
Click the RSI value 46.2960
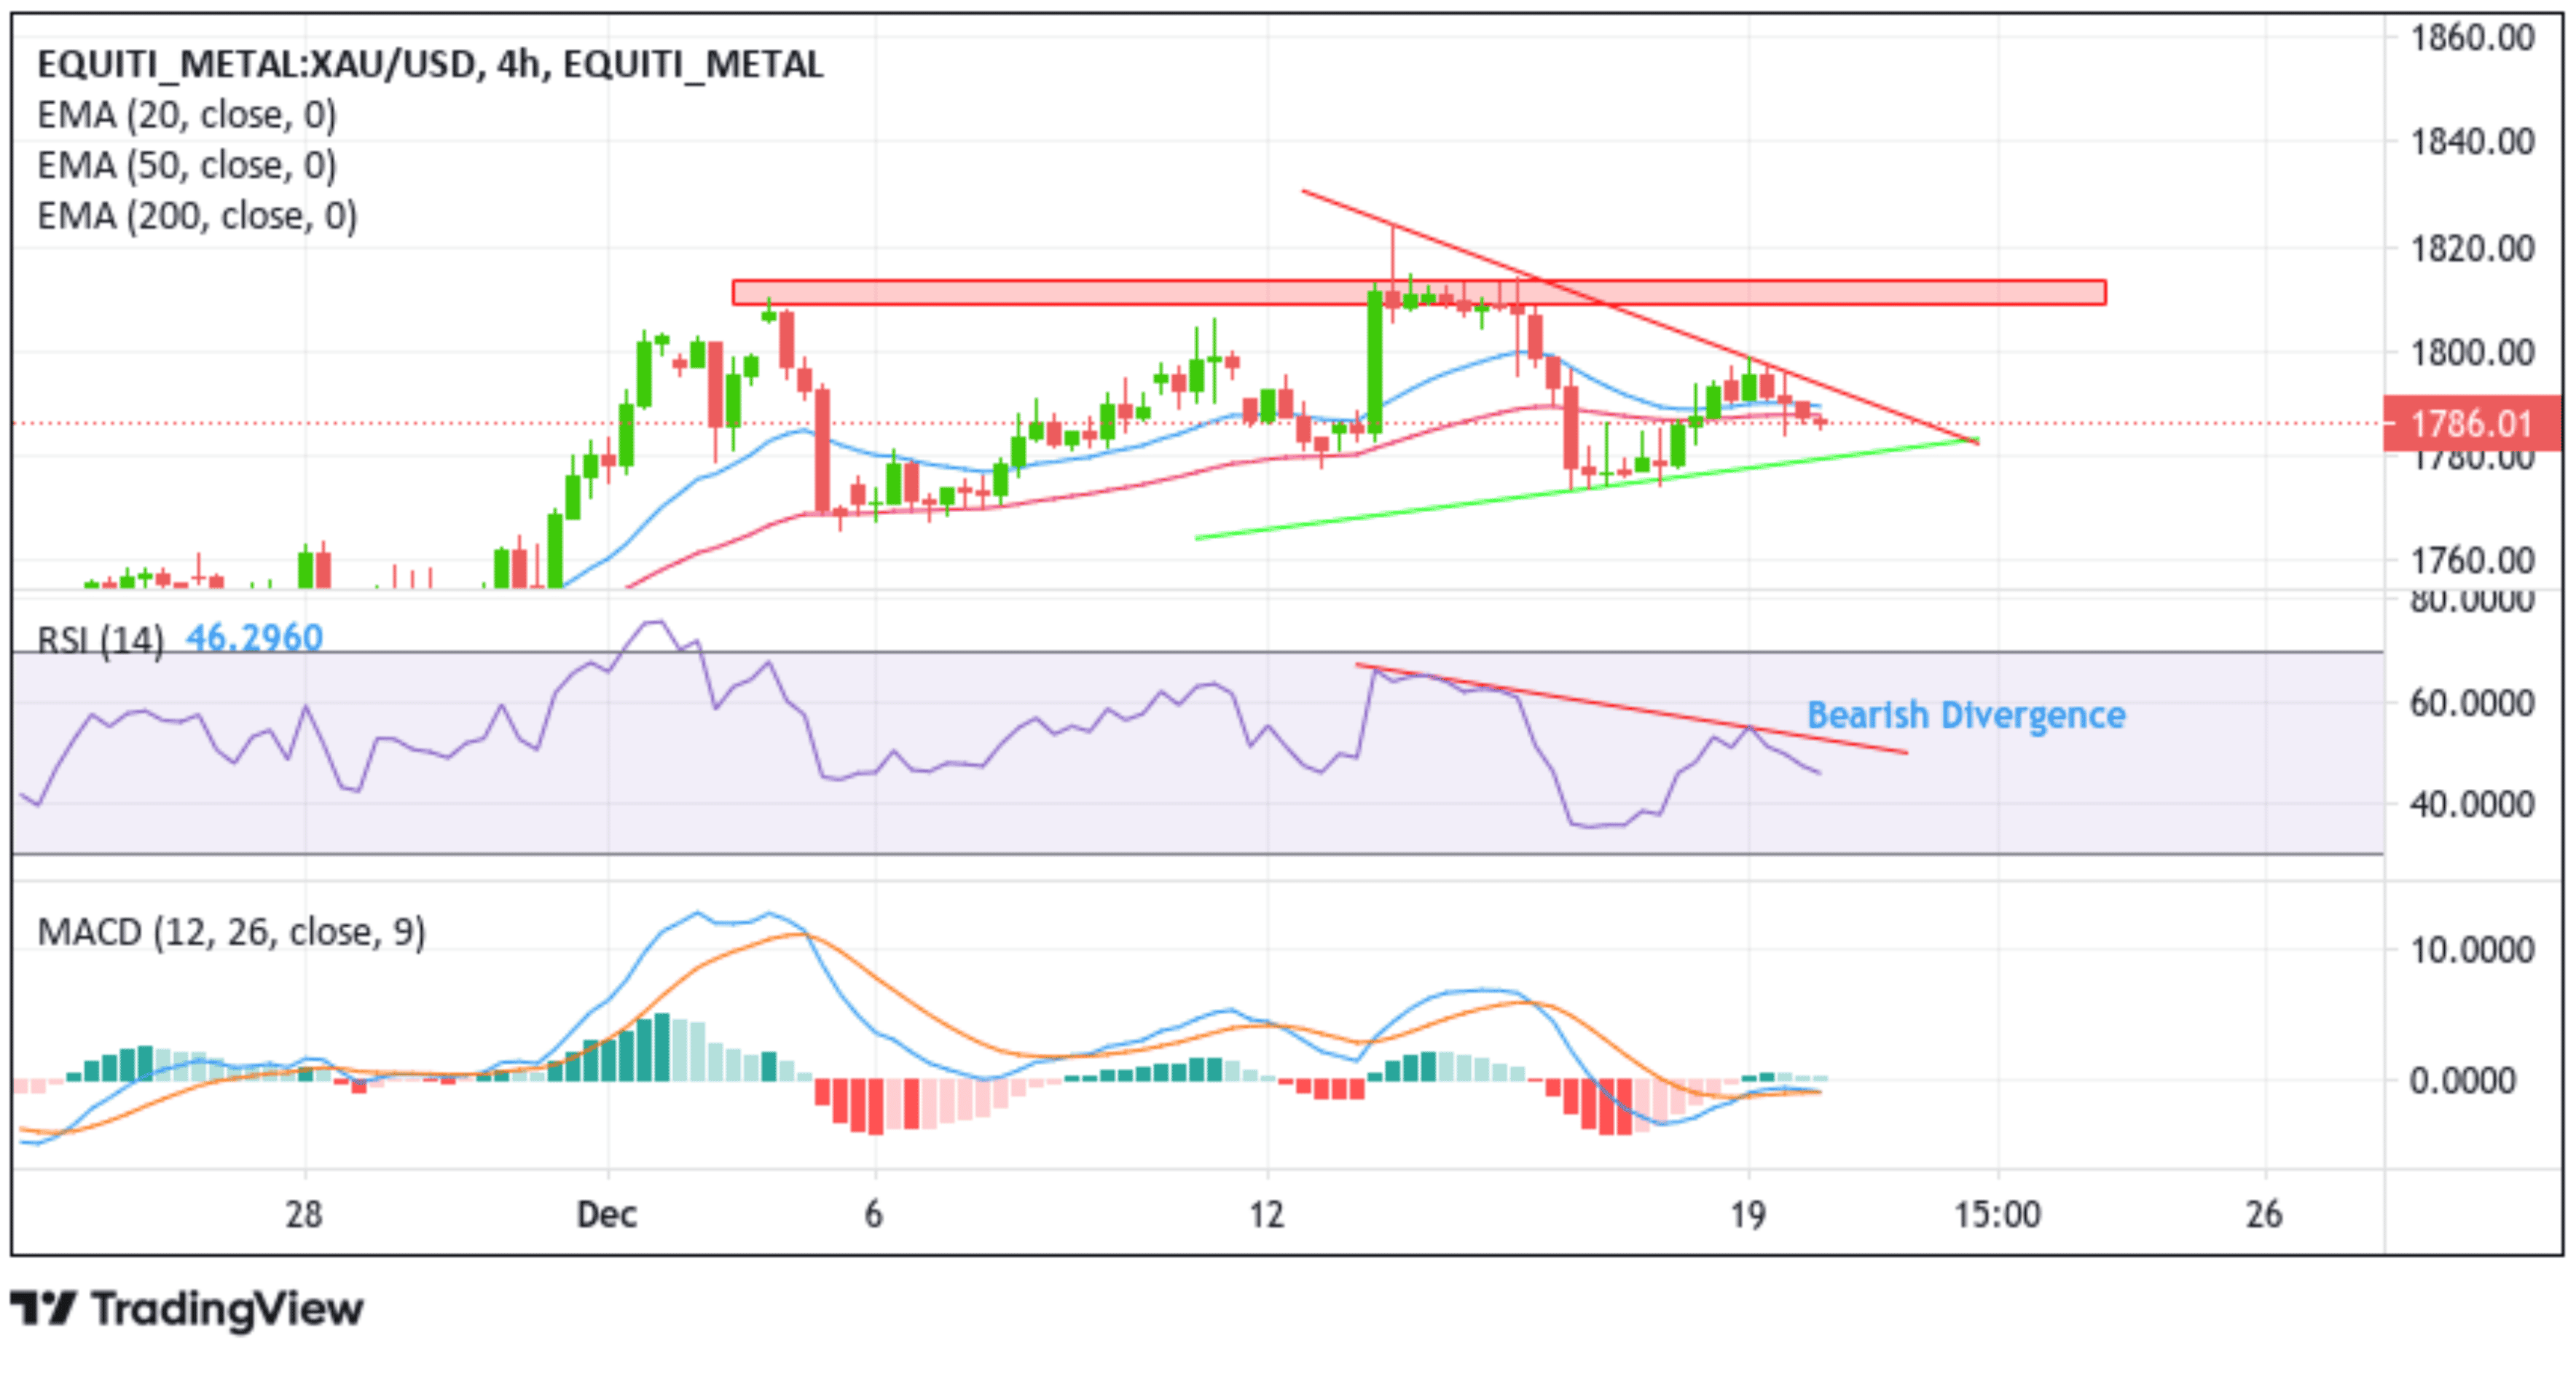[255, 637]
